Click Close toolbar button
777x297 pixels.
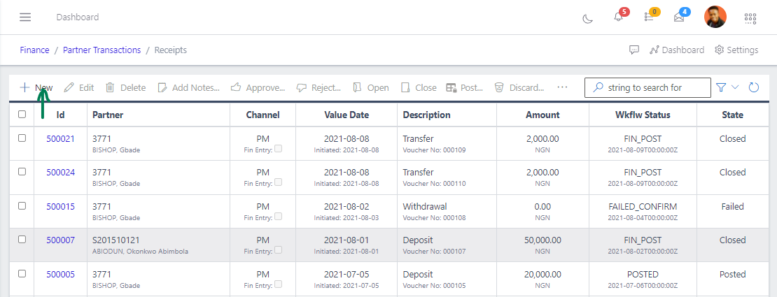coord(419,87)
